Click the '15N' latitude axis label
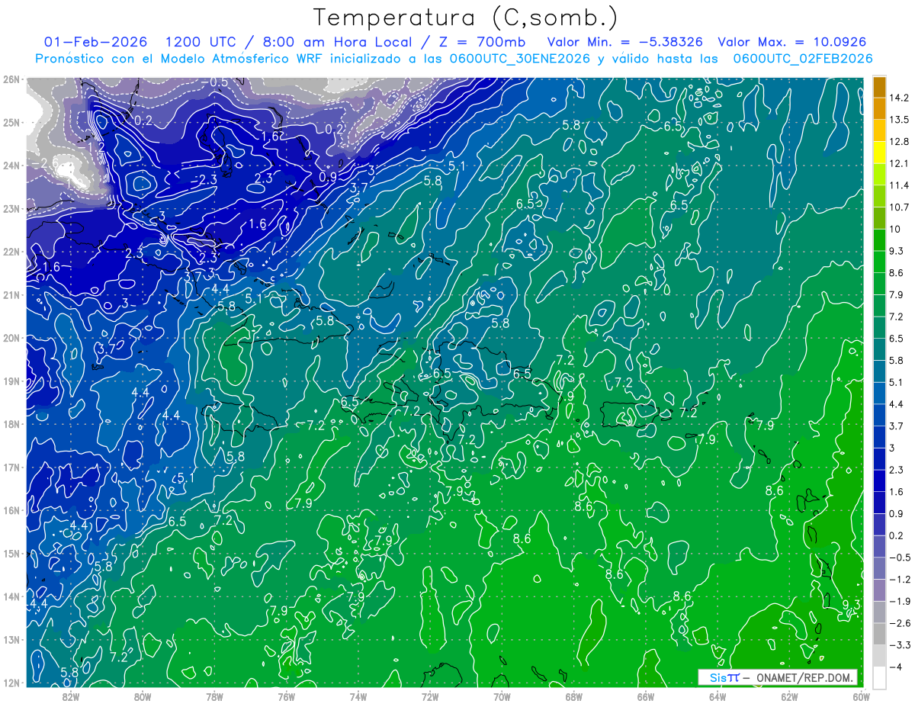Screen dimensions: 915x707 11,553
